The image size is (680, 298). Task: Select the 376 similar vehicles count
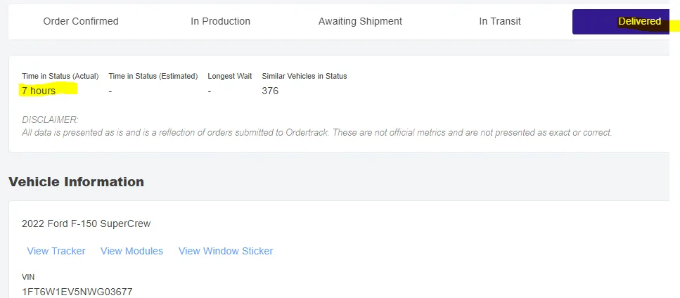pyautogui.click(x=270, y=91)
